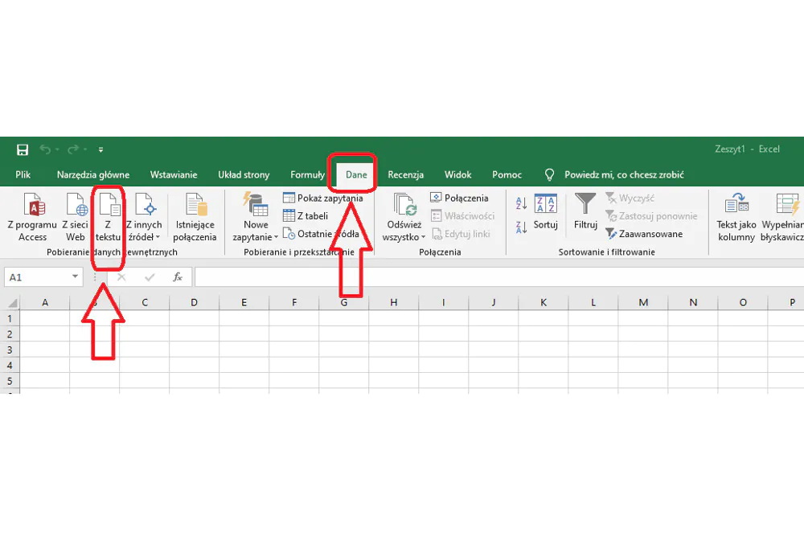Screen dimensions: 804x536
Task: Click the formula bar Enter checkmark icon
Action: [x=150, y=277]
